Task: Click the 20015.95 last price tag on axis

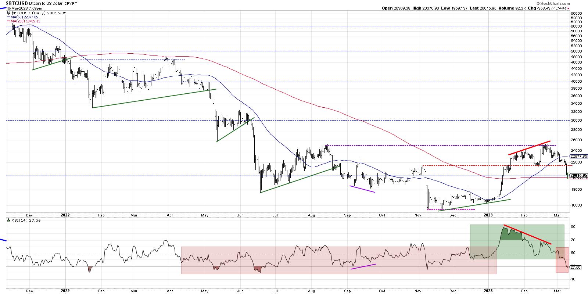Action: pos(579,175)
